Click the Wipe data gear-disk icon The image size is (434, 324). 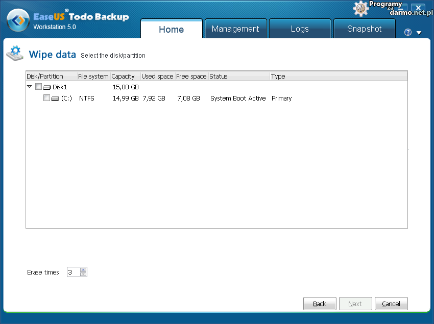tap(14, 54)
